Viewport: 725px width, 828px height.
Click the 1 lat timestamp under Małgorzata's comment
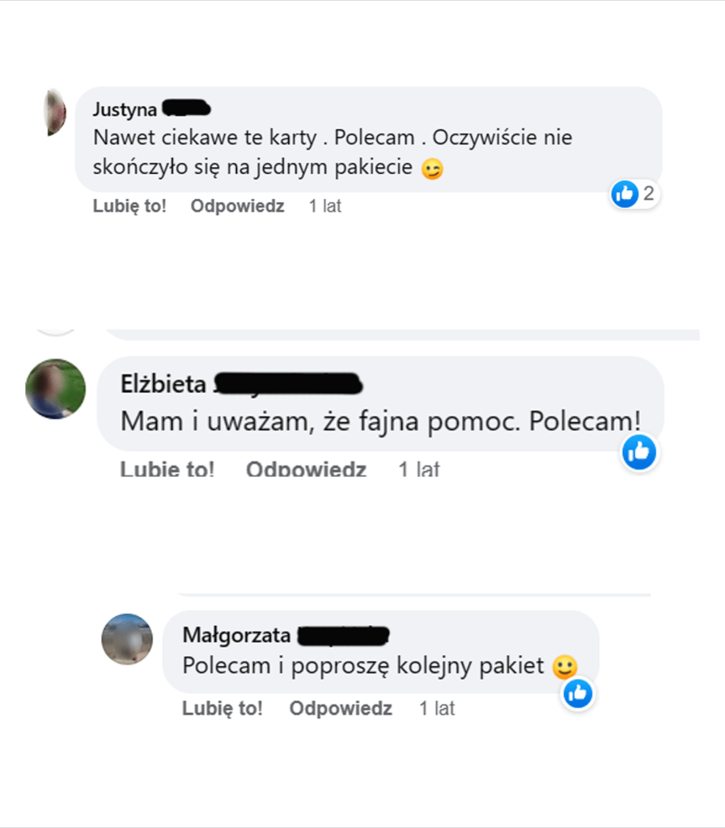[436, 708]
